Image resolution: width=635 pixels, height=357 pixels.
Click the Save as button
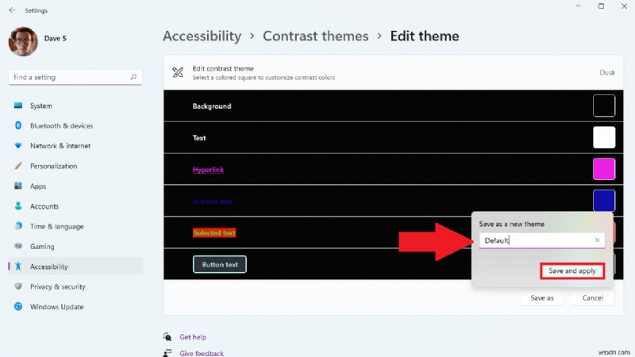coord(542,298)
